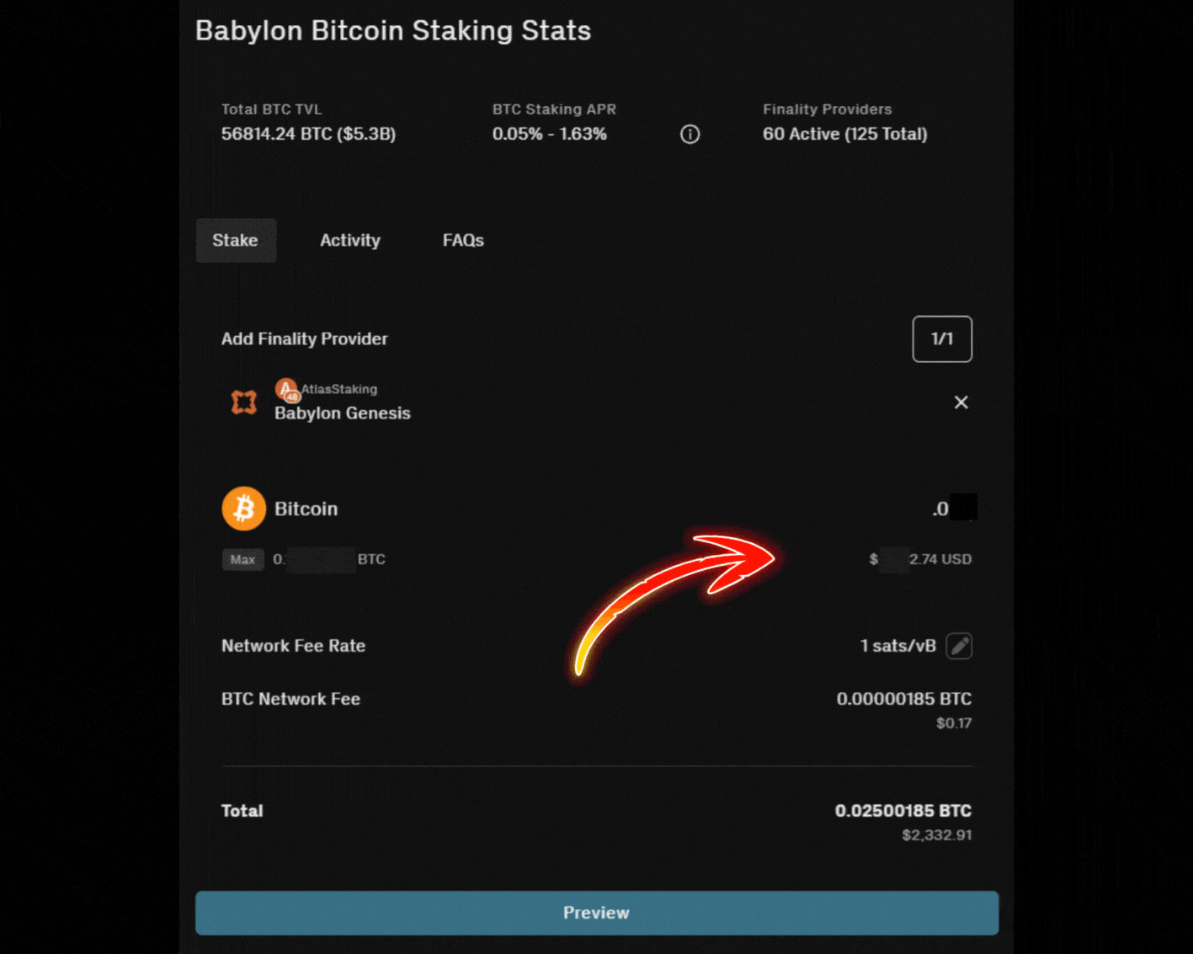The image size is (1193, 954).
Task: Click the Bitcoin coin icon
Action: pos(243,508)
